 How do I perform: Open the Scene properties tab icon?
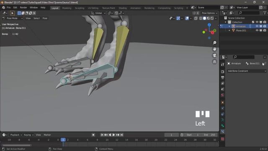[222, 89]
